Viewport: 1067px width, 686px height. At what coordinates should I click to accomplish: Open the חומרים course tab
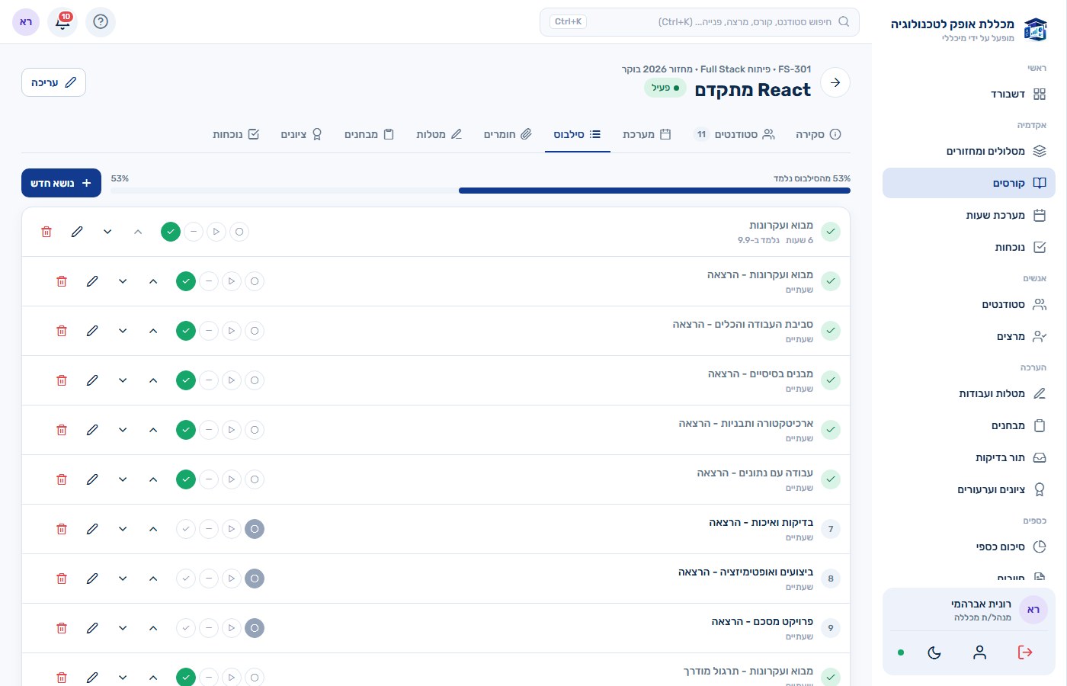tap(508, 134)
